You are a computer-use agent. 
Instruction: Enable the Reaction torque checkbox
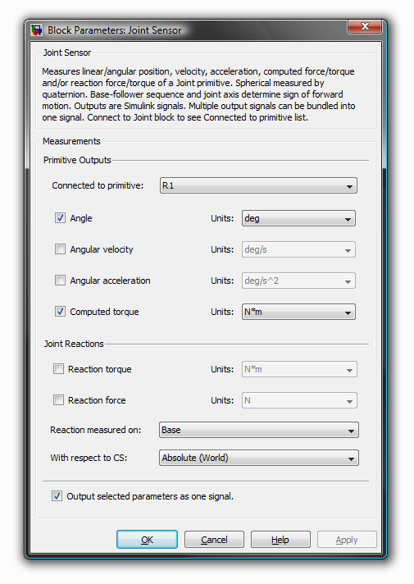click(x=58, y=369)
